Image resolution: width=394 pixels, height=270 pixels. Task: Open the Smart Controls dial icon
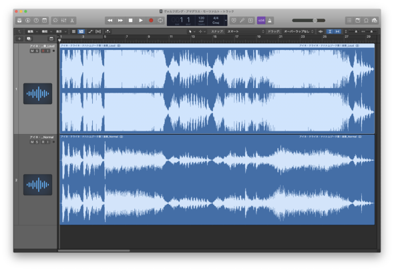tap(55, 20)
